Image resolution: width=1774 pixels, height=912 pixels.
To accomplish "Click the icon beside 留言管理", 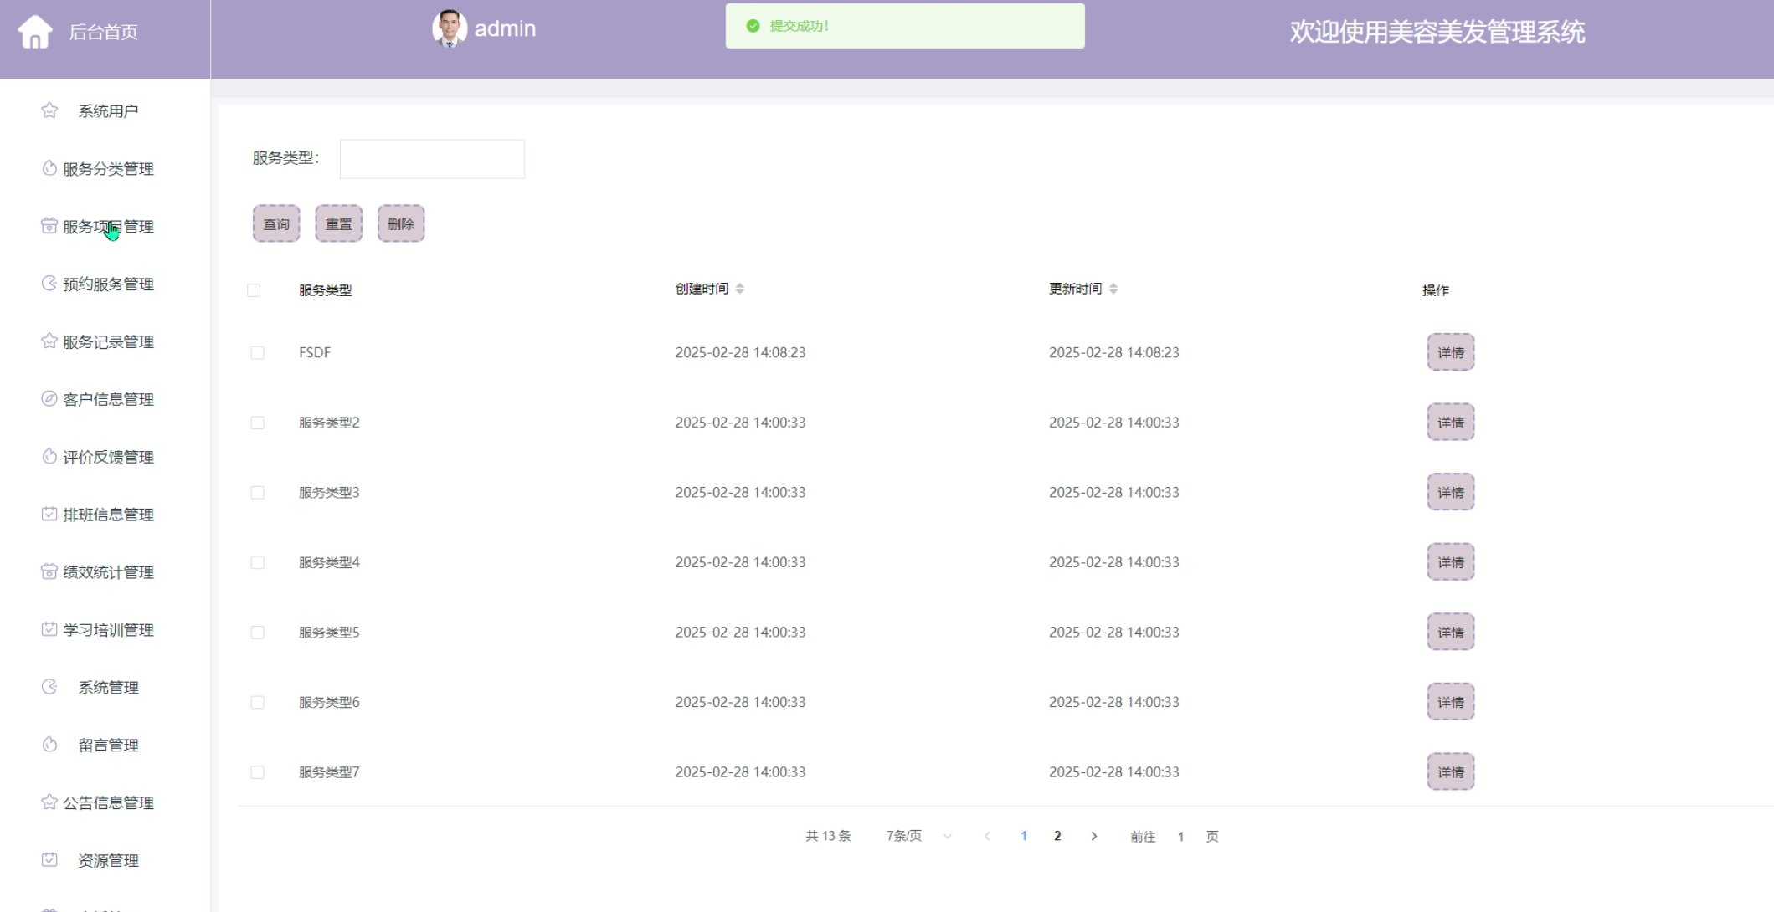I will point(49,745).
